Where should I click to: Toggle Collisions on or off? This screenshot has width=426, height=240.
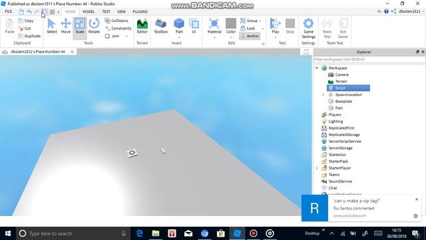(116, 21)
